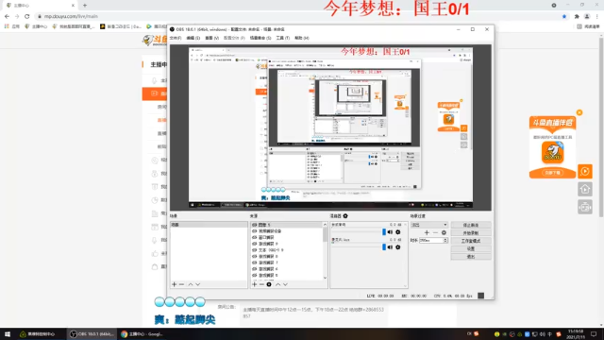
Task: Click the stop streaming button in OBS
Action: pos(471,225)
